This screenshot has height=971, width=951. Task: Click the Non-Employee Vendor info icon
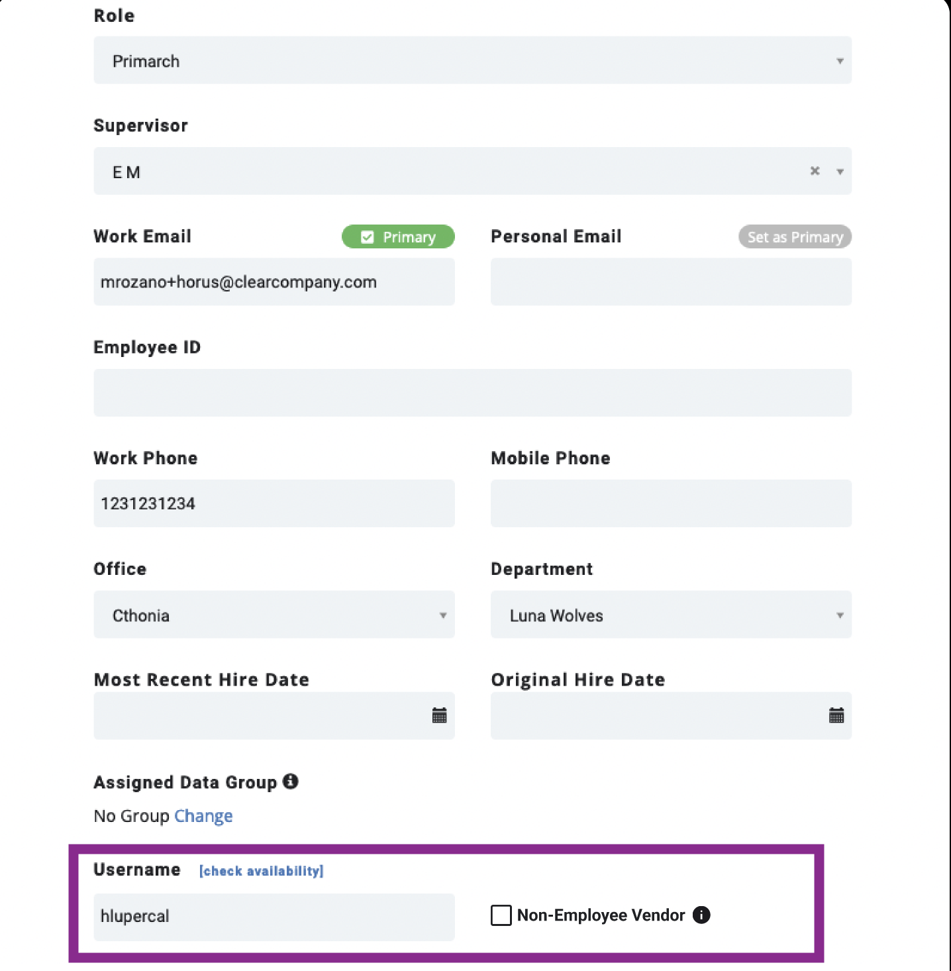click(701, 915)
